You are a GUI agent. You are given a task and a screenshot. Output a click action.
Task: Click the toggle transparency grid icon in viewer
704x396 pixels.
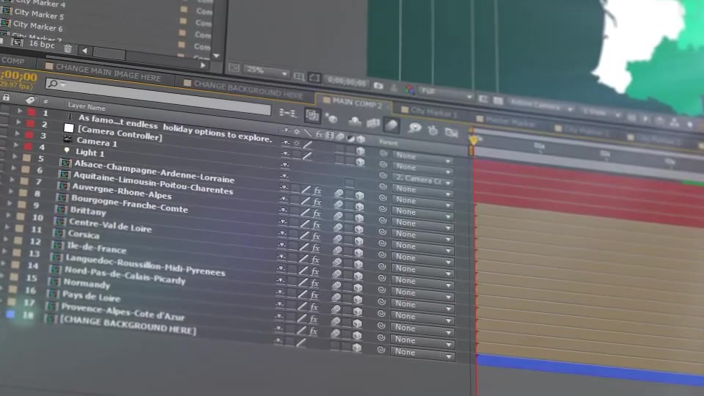coord(498,100)
